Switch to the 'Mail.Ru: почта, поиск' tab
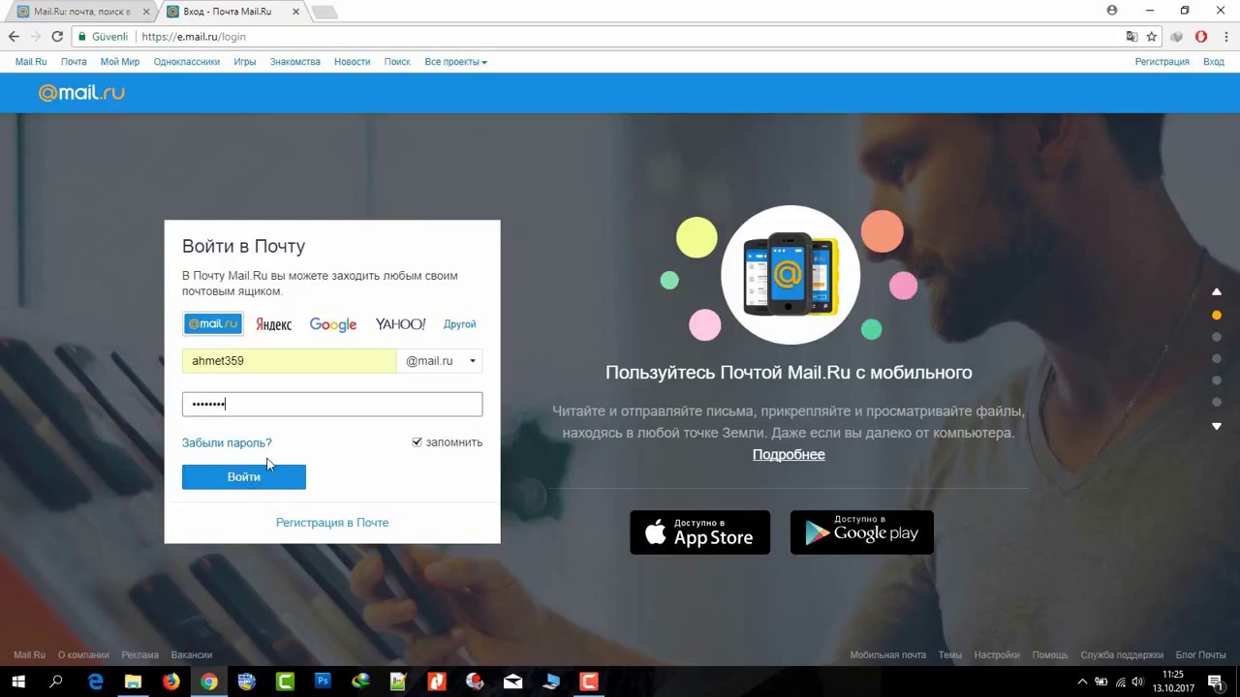Image resolution: width=1240 pixels, height=697 pixels. (x=80, y=12)
